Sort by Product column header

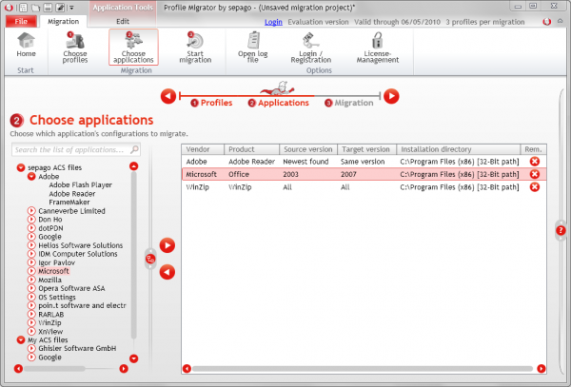pos(251,149)
